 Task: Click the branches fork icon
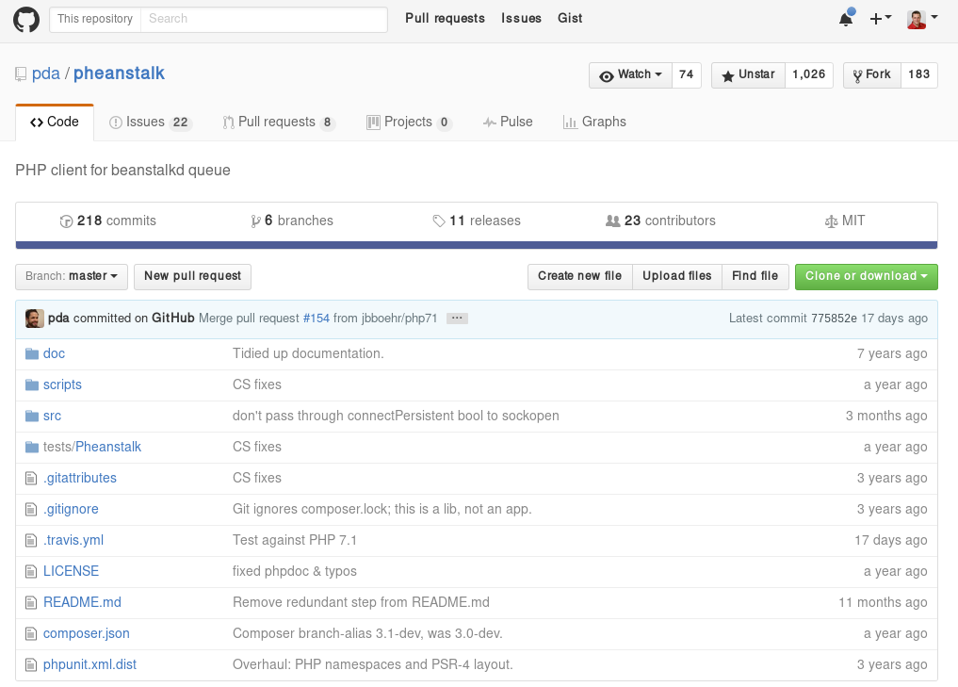click(x=255, y=221)
